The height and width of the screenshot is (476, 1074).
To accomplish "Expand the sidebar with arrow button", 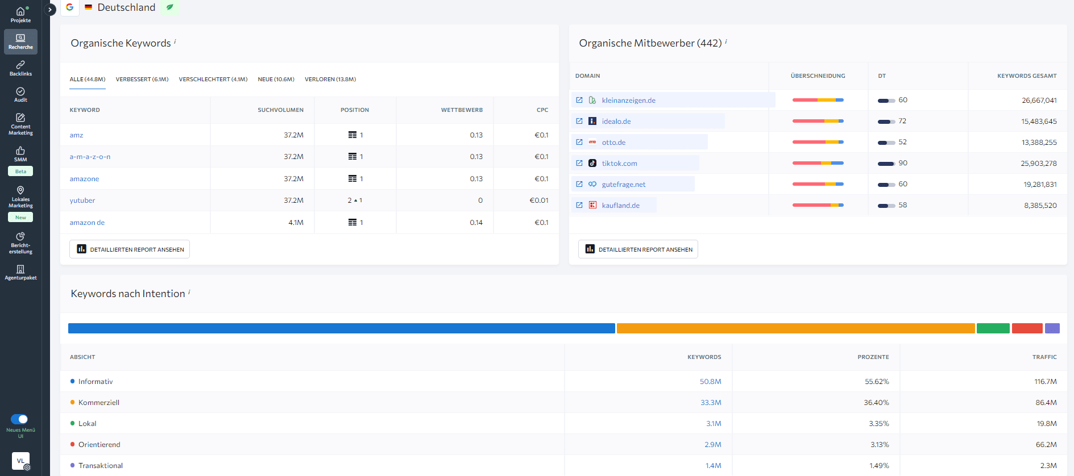I will 50,10.
